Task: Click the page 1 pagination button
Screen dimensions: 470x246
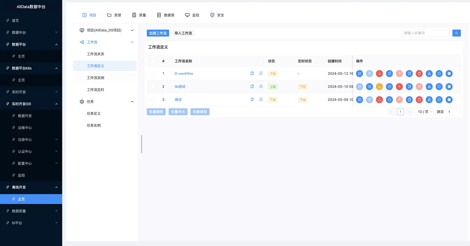Action: click(400, 112)
